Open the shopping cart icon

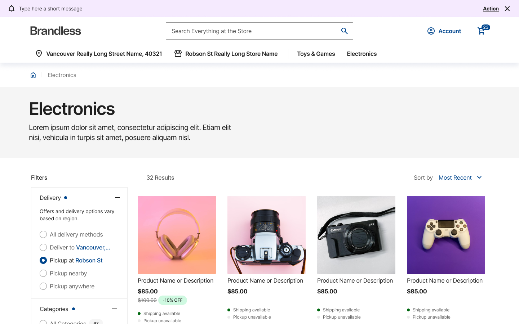tap(482, 31)
